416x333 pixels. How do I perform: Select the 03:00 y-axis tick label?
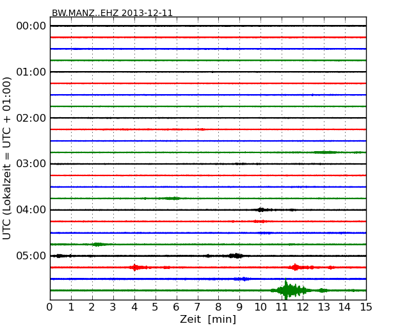pos(31,164)
